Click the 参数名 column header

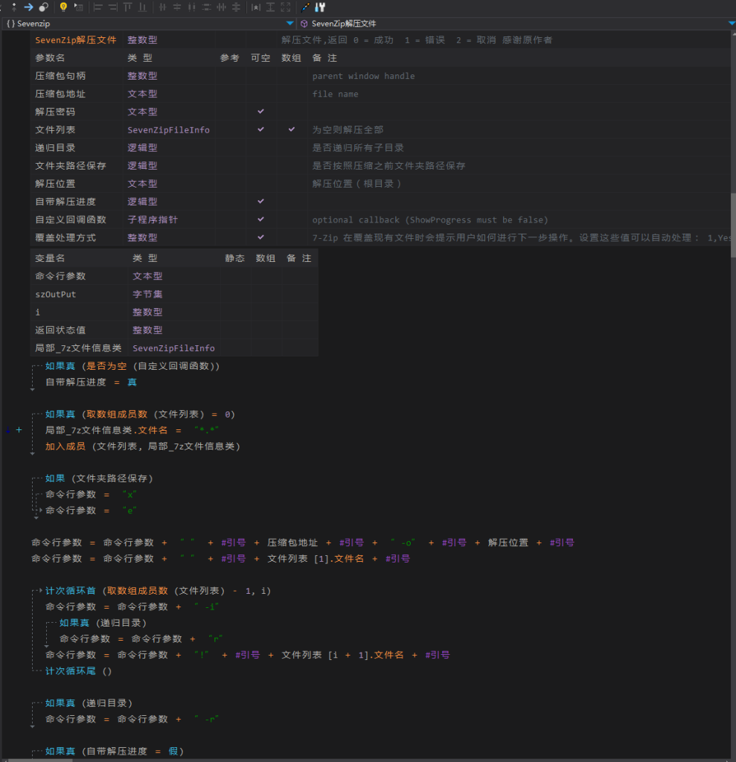coord(51,58)
